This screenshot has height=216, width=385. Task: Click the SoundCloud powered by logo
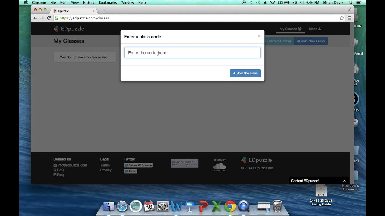220,165
